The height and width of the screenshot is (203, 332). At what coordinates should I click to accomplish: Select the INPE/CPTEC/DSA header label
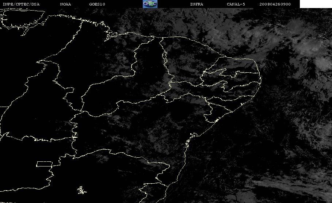point(21,4)
